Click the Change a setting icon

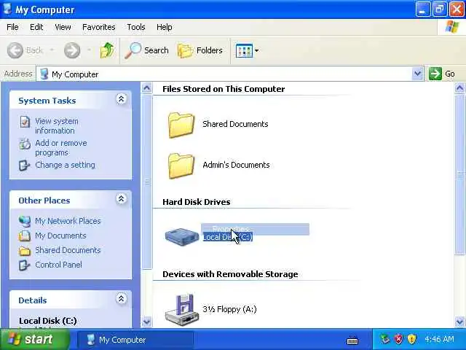point(24,166)
